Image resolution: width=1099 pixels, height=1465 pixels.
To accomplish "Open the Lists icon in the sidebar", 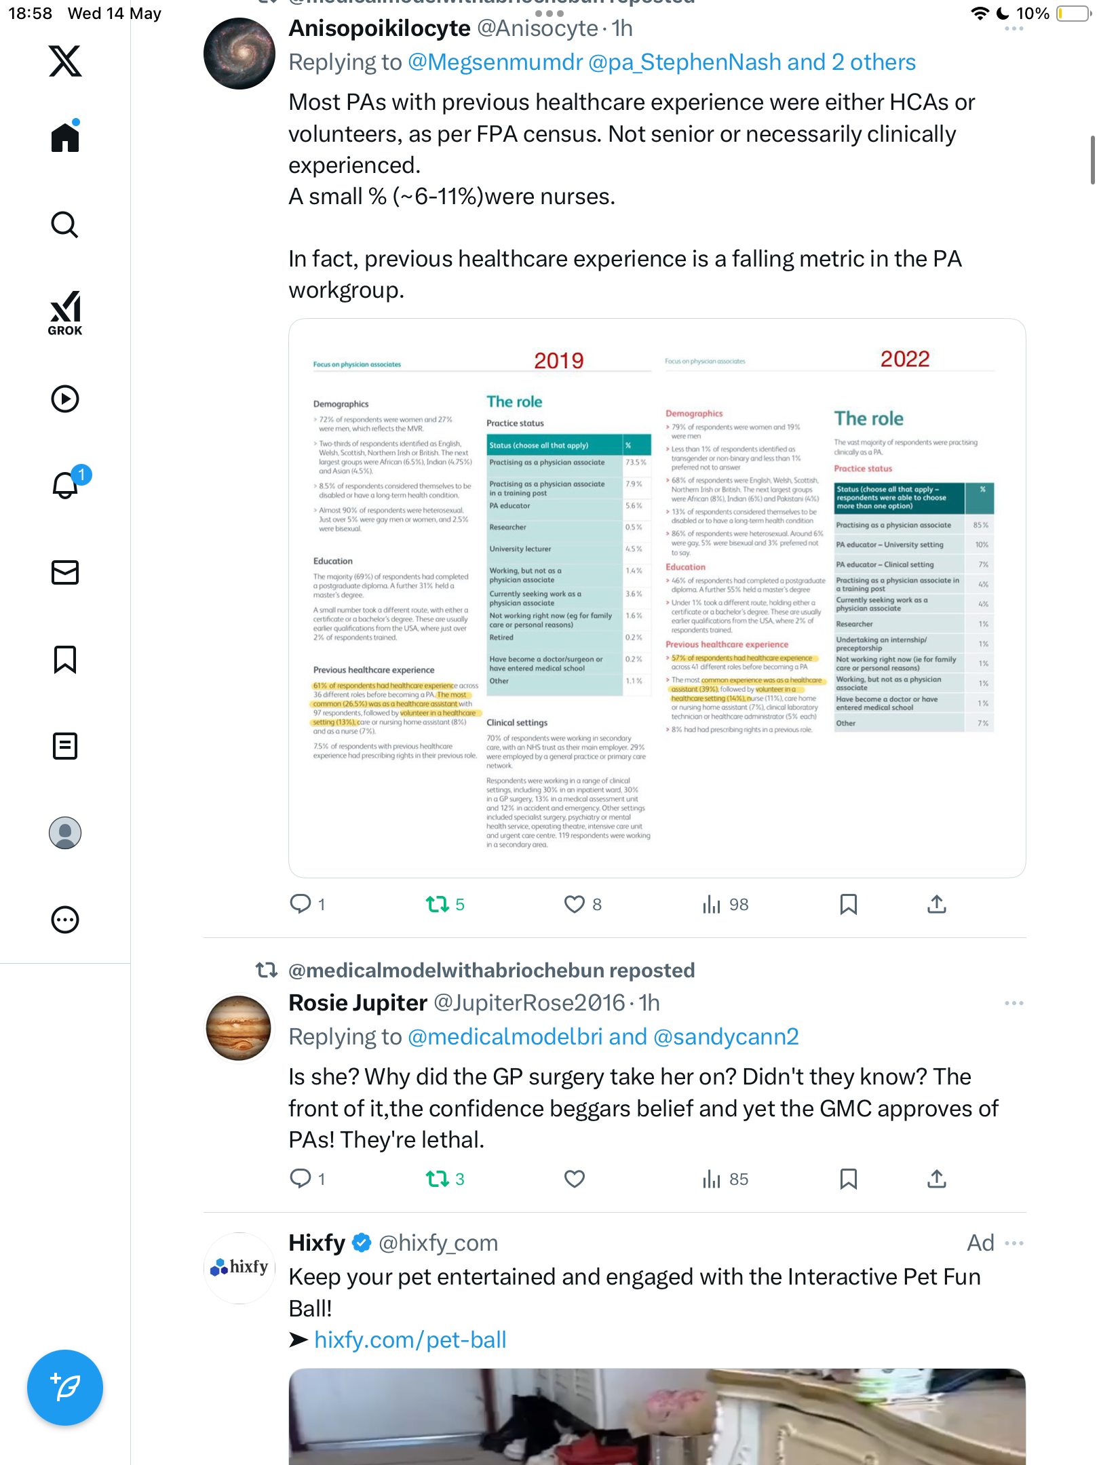I will pyautogui.click(x=65, y=746).
